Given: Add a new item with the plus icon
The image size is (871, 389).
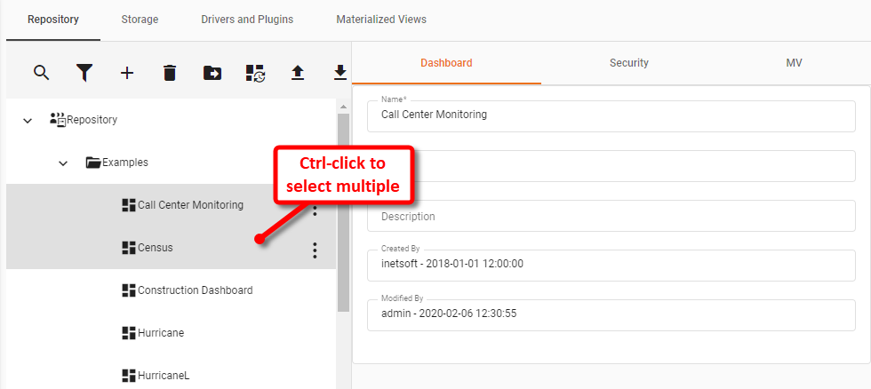Looking at the screenshot, I should pyautogui.click(x=127, y=73).
